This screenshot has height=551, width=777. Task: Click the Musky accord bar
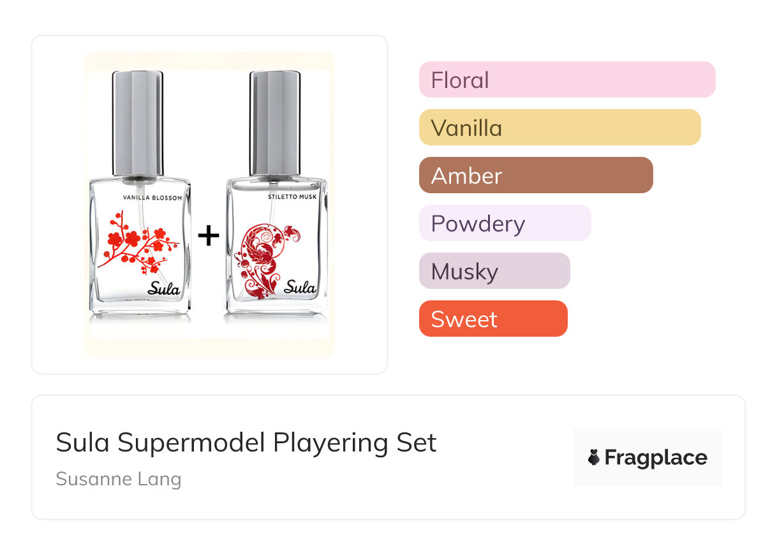click(x=494, y=271)
